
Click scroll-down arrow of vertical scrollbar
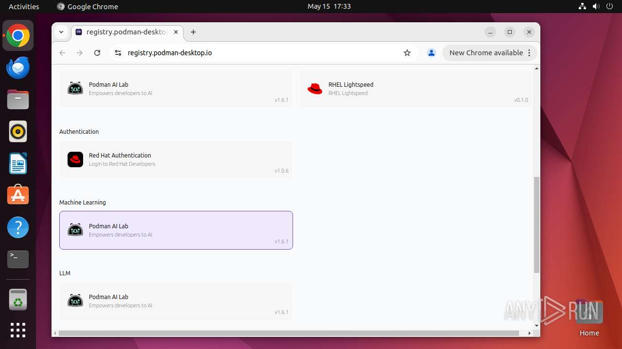(536, 326)
